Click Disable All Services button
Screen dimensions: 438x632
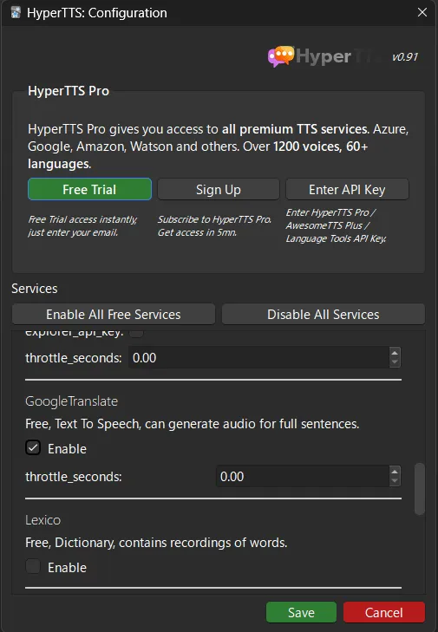point(323,315)
